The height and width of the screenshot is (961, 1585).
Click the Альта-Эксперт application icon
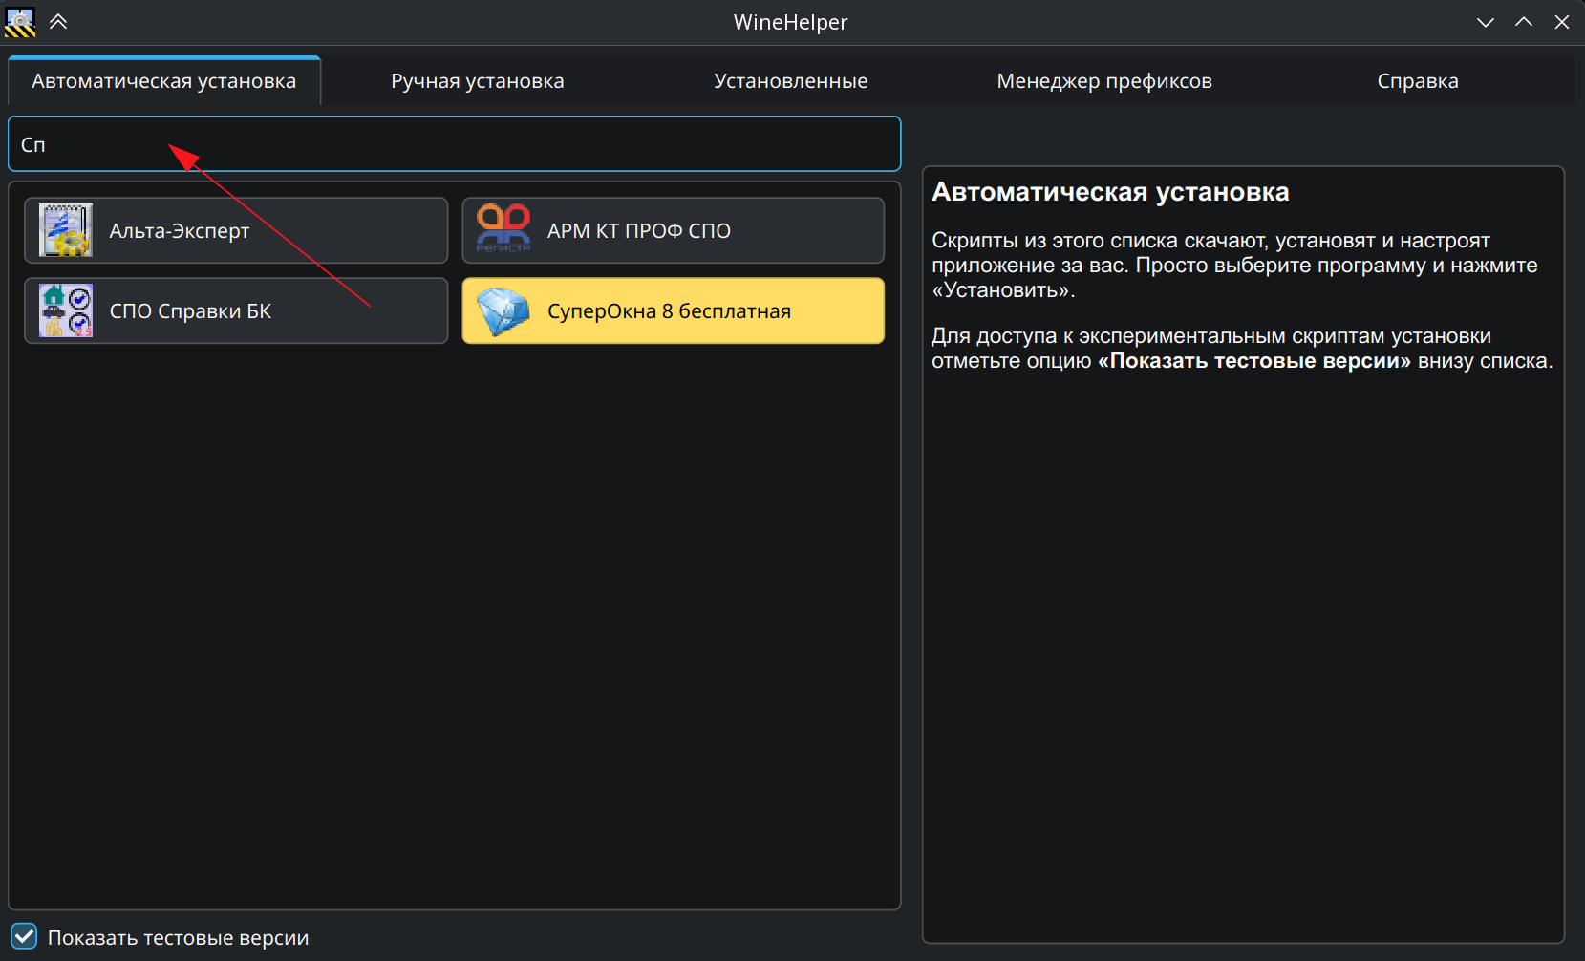click(x=65, y=230)
